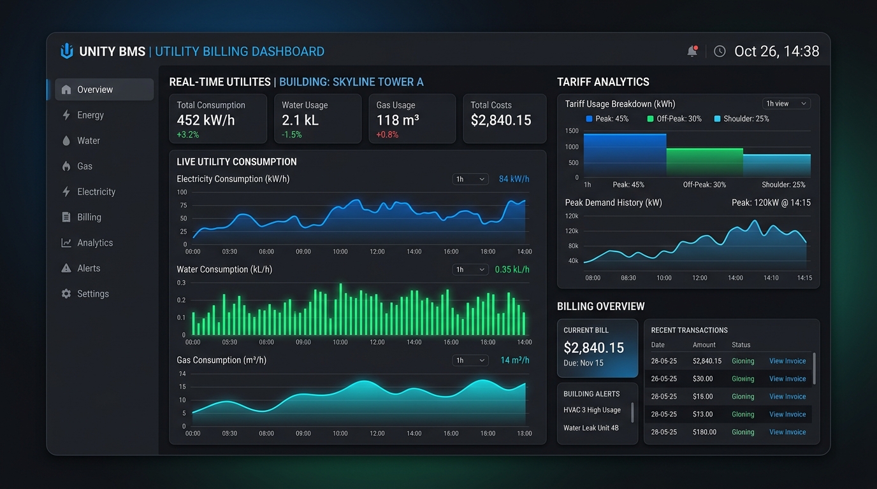This screenshot has height=489, width=877.
Task: Click the -1.5% water change value
Action: (x=292, y=135)
